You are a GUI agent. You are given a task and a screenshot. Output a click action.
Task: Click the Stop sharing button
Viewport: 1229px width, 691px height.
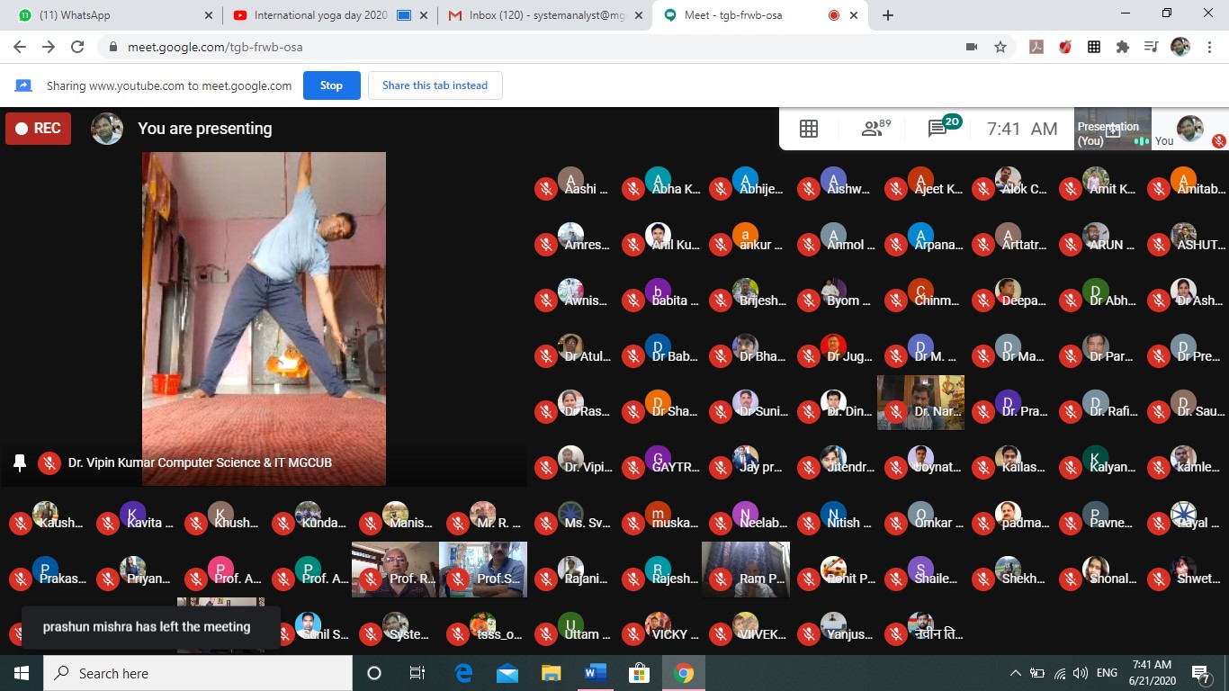pos(331,85)
